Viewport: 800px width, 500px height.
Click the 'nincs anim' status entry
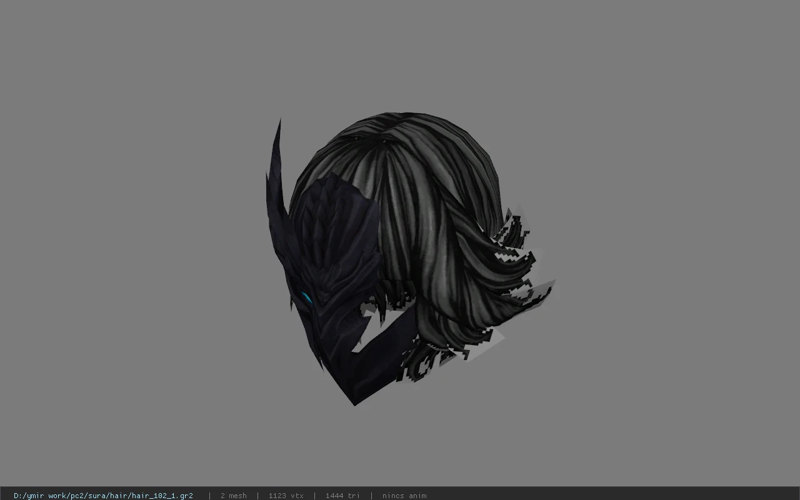tap(404, 496)
